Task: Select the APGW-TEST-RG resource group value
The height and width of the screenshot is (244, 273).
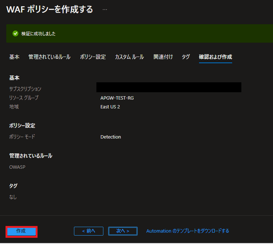Action: click(117, 98)
